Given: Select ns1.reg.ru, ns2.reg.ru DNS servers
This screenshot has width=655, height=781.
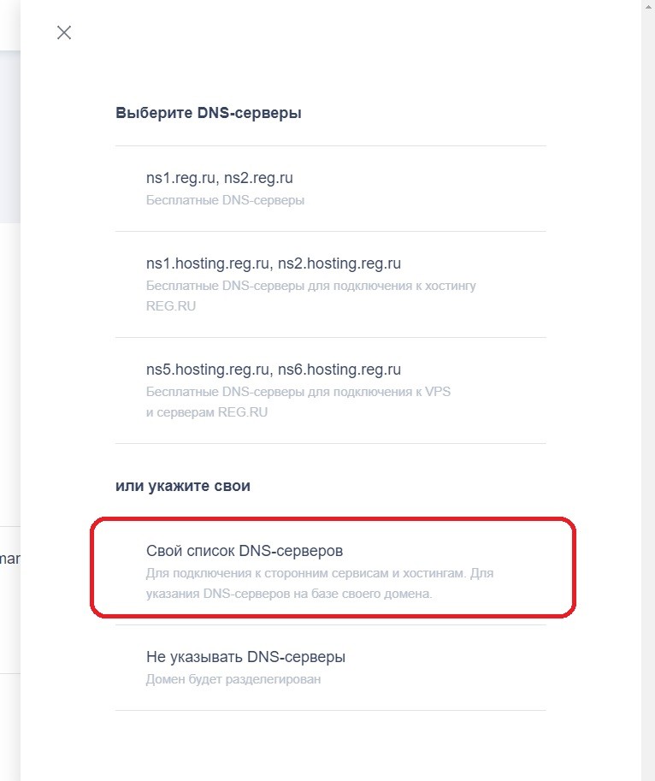Looking at the screenshot, I should [x=220, y=179].
